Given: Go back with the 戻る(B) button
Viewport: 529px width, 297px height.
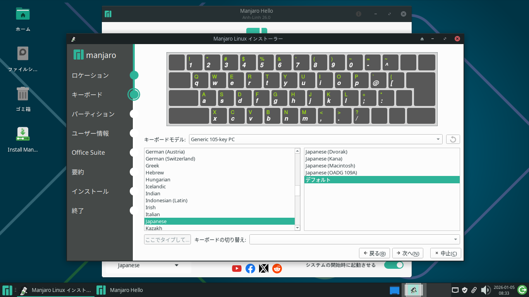Looking at the screenshot, I should (375, 253).
